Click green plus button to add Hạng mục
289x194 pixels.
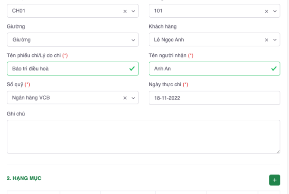(274, 180)
